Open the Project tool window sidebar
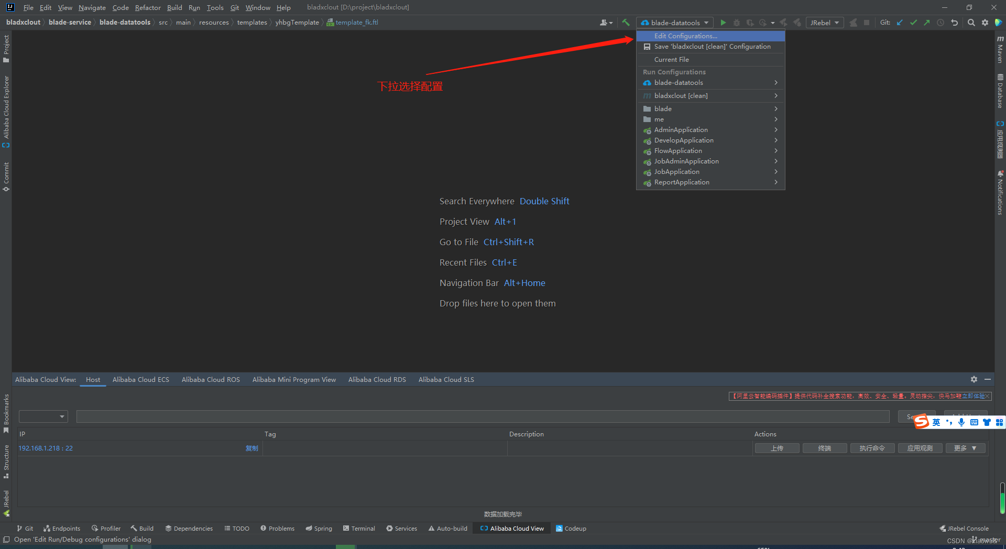The width and height of the screenshot is (1006, 549). tap(6, 48)
